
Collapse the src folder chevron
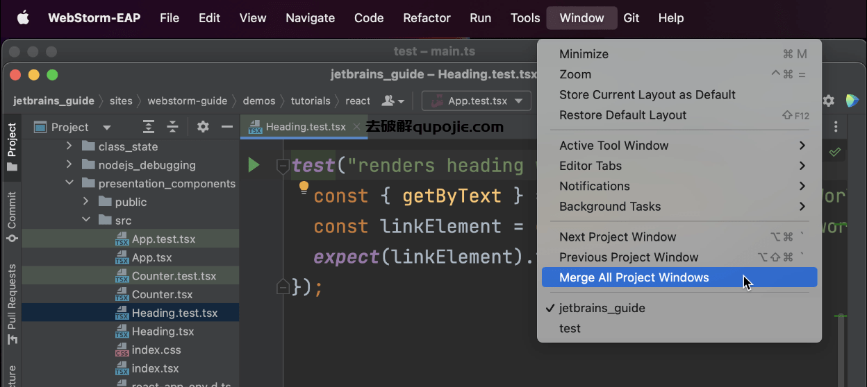coord(86,221)
